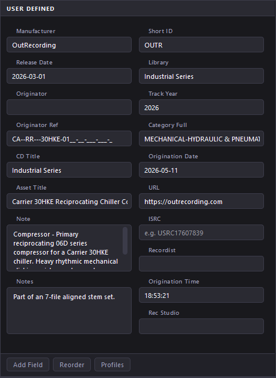The width and height of the screenshot is (276, 378).
Task: Click the Asset Title field
Action: [x=69, y=201]
